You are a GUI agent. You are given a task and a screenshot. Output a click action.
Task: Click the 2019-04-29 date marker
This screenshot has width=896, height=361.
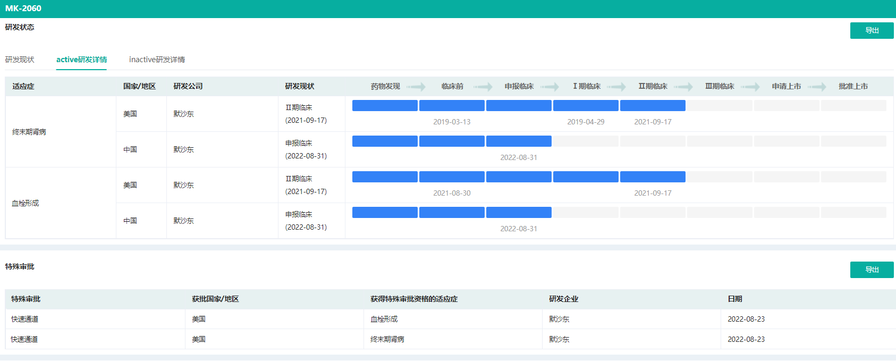(586, 122)
